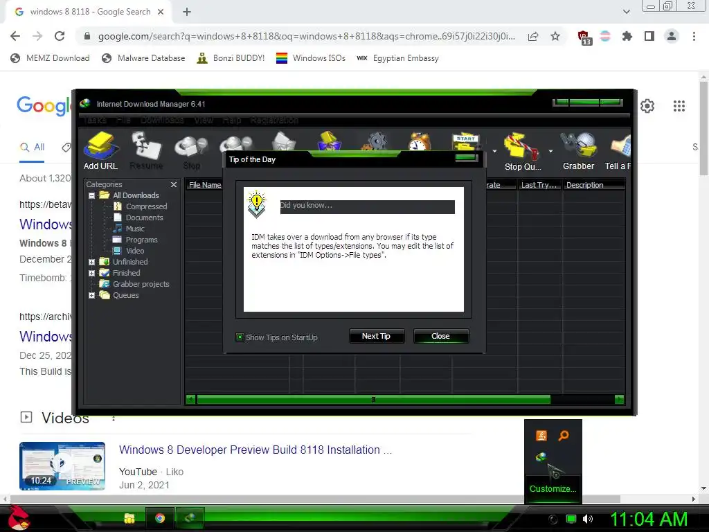
Task: Open the Downloads menu in IDM
Action: [x=162, y=120]
